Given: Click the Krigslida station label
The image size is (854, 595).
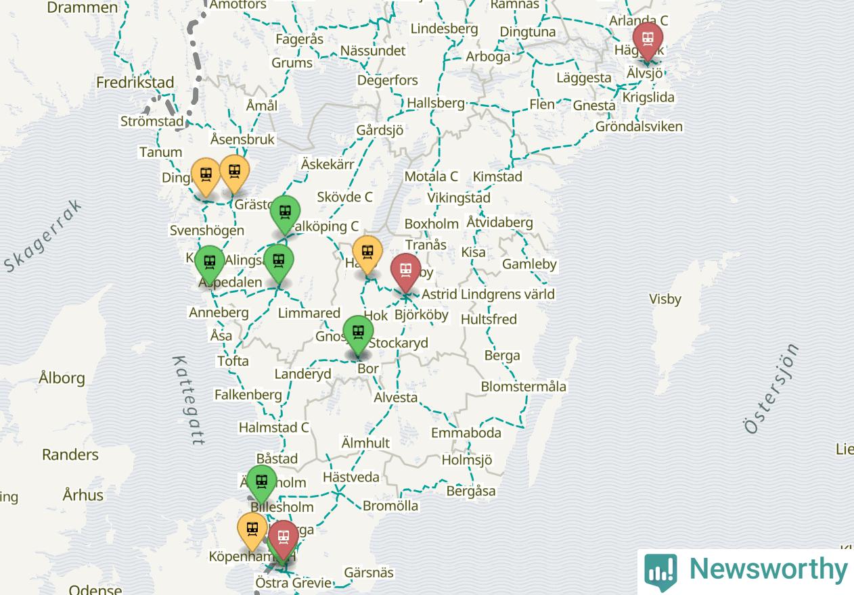Looking at the screenshot, I should coord(648,97).
